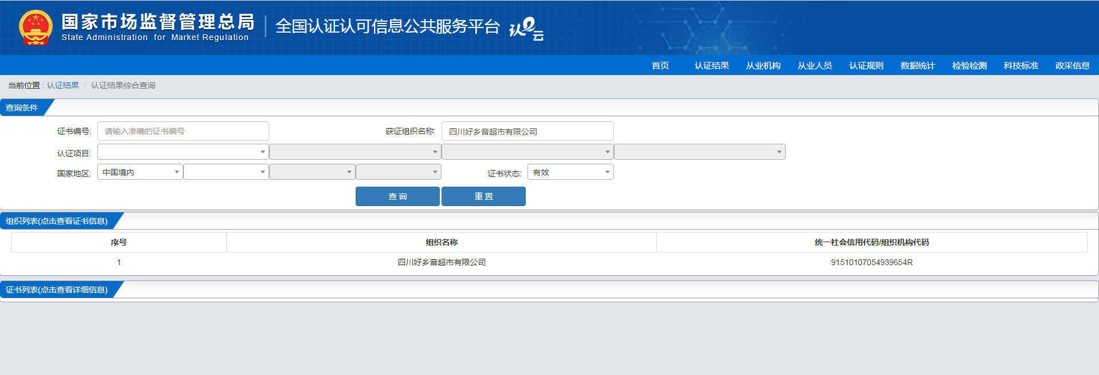
Task: Click the 认e云 logo icon
Action: click(526, 29)
